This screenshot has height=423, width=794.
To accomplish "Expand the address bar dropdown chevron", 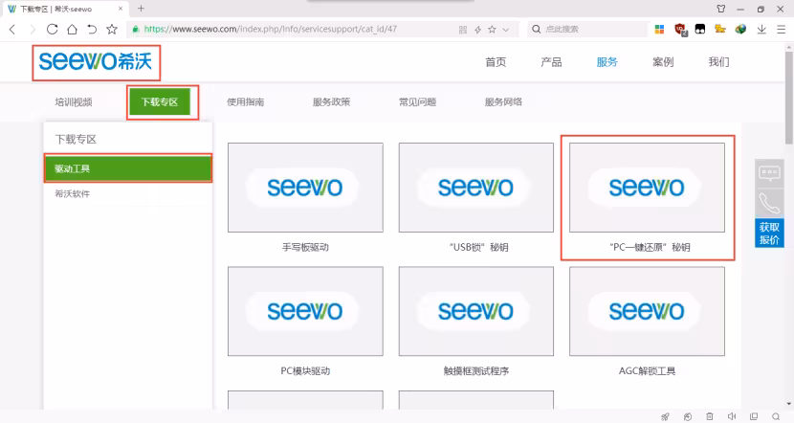I will (505, 30).
